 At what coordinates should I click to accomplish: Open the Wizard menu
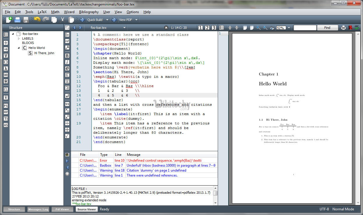coord(69,12)
